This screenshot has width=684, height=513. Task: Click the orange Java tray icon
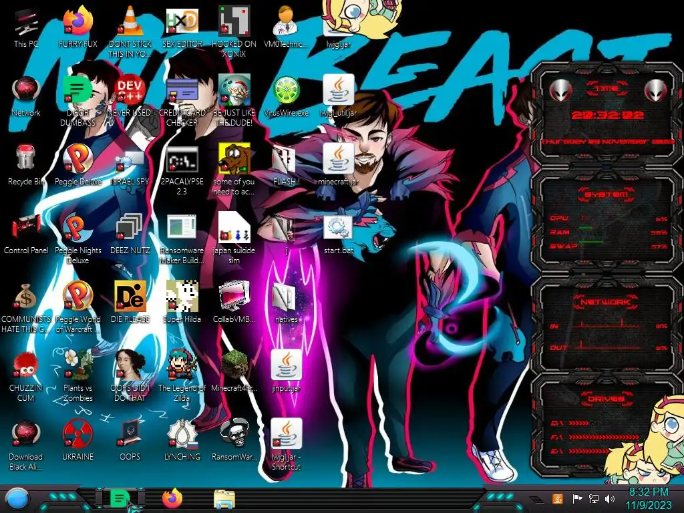coord(558,498)
